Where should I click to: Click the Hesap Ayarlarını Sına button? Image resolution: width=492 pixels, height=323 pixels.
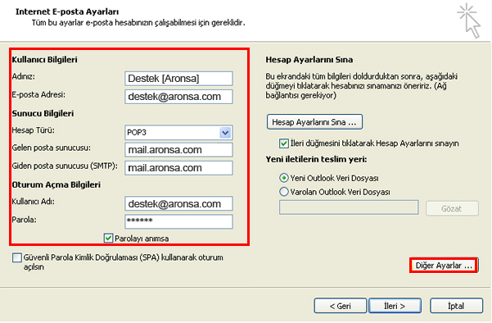tap(314, 122)
